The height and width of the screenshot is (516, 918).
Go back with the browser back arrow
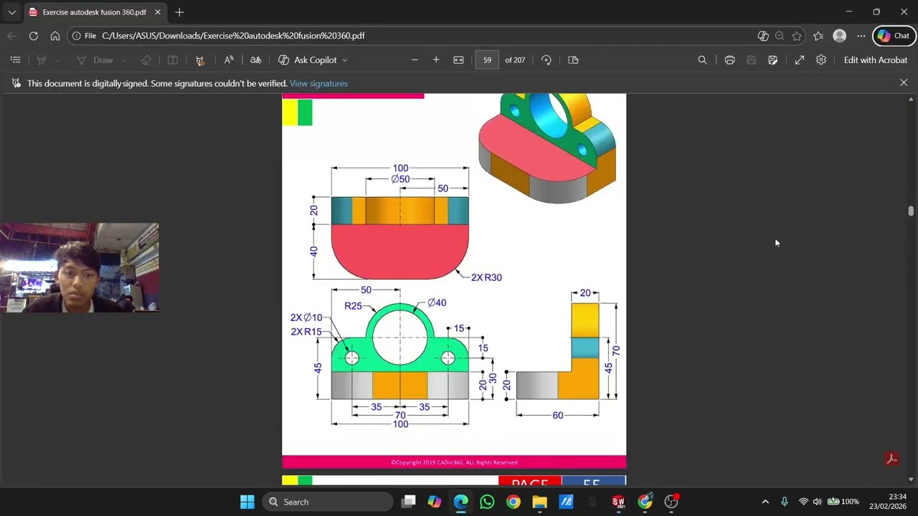(x=12, y=36)
